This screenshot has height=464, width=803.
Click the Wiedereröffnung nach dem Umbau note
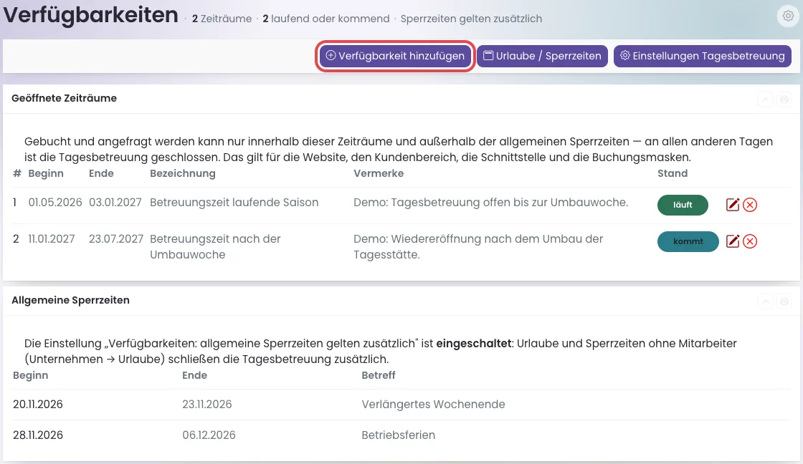point(477,246)
